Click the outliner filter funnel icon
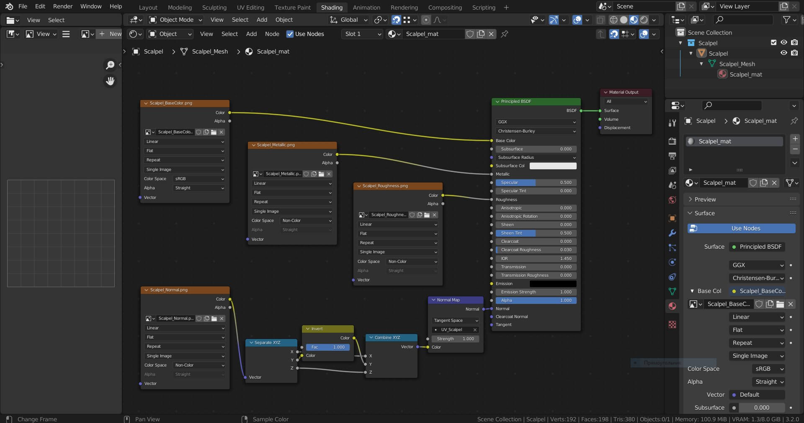 tap(787, 20)
